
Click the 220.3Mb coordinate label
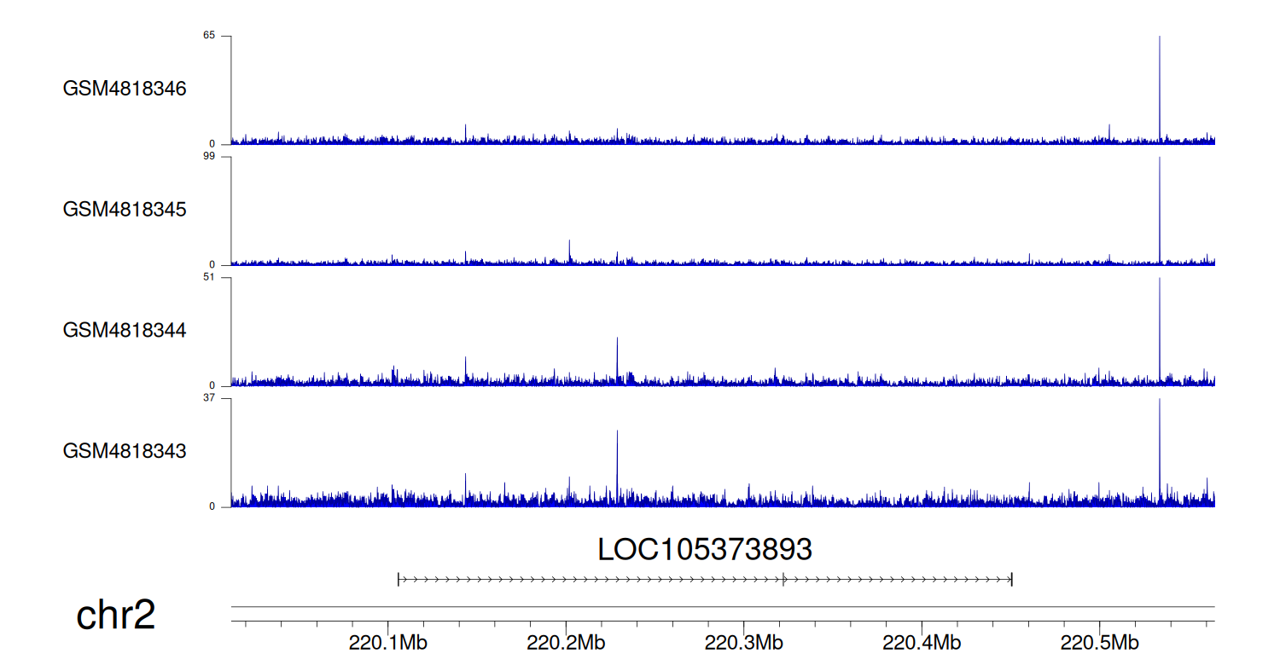click(743, 643)
